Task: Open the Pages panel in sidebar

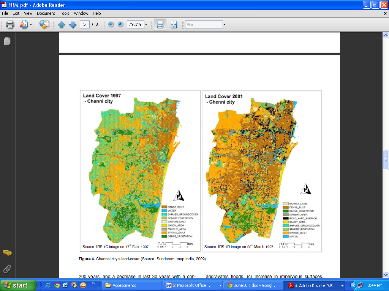Action: coord(7,41)
